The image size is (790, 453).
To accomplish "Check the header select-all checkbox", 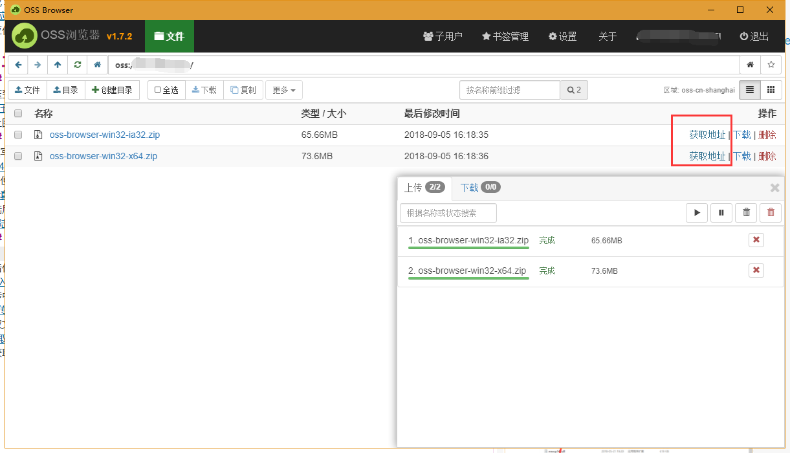I will tap(18, 113).
